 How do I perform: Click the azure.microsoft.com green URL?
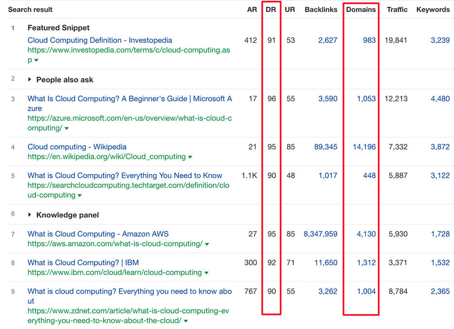[130, 123]
